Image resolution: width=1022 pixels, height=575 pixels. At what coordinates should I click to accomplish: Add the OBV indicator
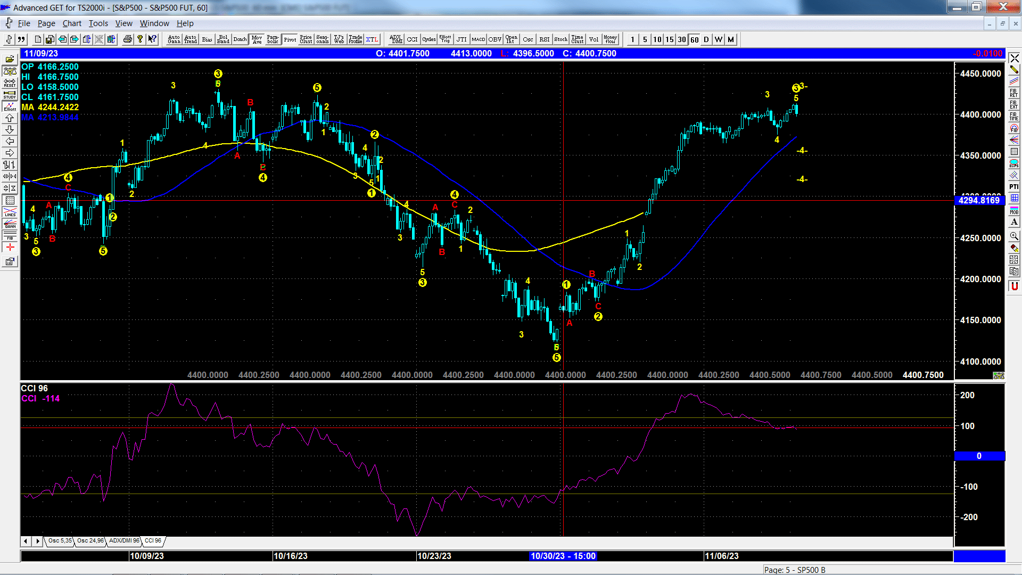point(494,39)
